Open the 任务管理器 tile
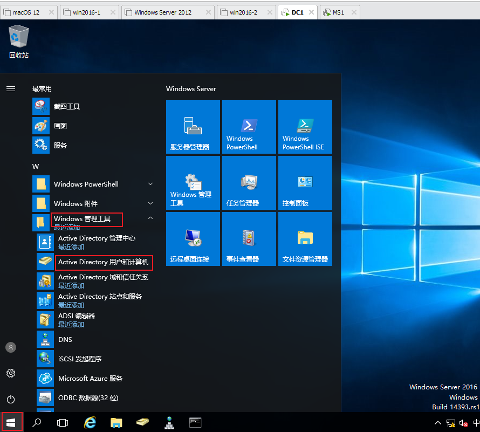This screenshot has width=480, height=432. click(249, 183)
